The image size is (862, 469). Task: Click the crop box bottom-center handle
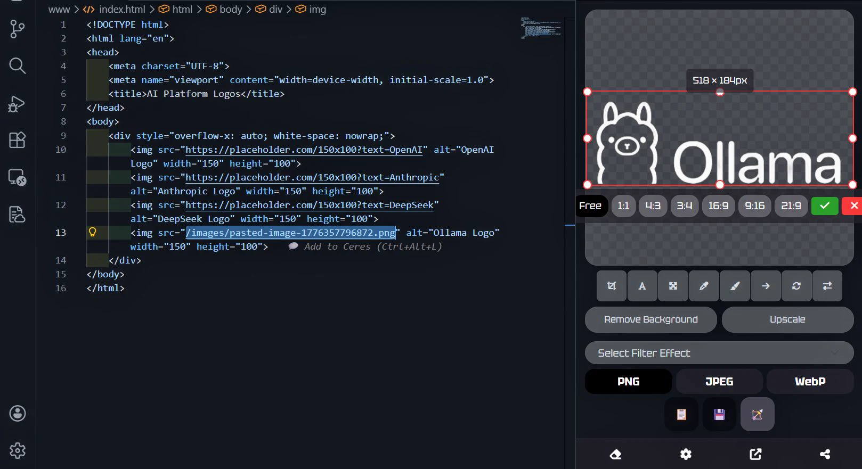click(x=720, y=185)
